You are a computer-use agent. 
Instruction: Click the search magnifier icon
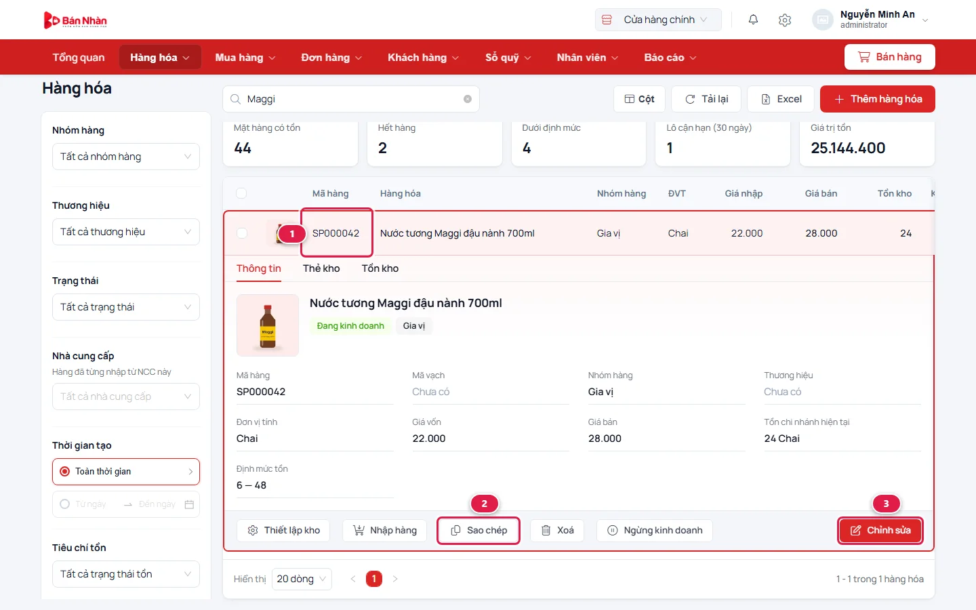tap(235, 99)
